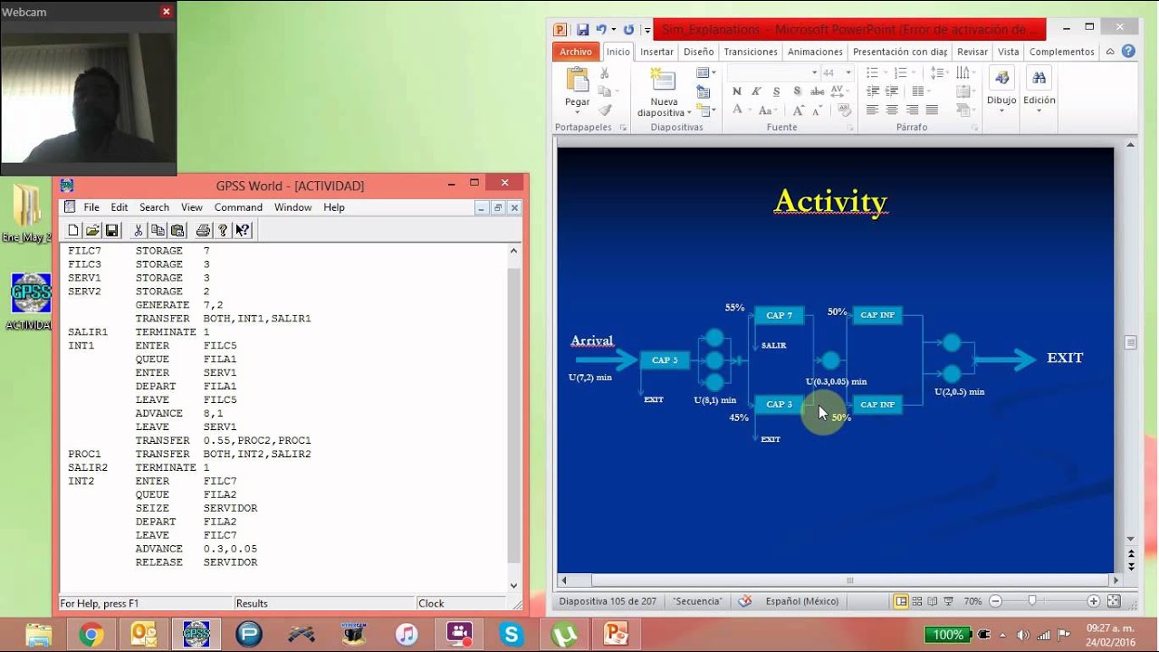Toggle bold formatting in PowerPoint ribbon
The image size is (1159, 652).
(x=737, y=91)
